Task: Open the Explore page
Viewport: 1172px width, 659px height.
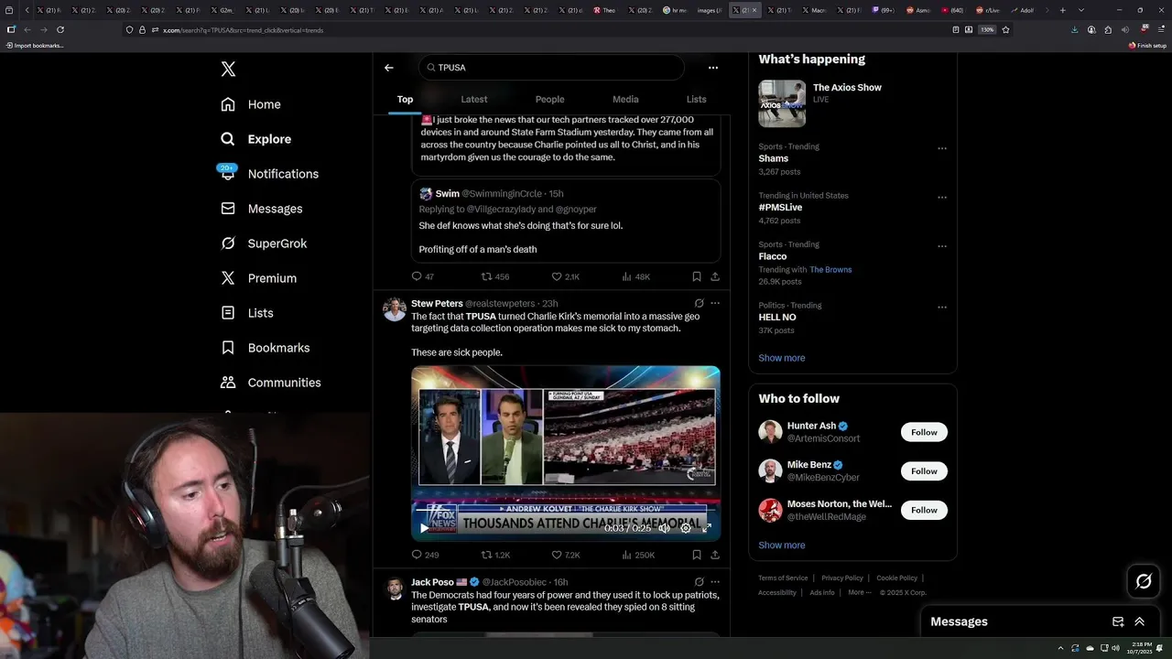Action: [255, 139]
